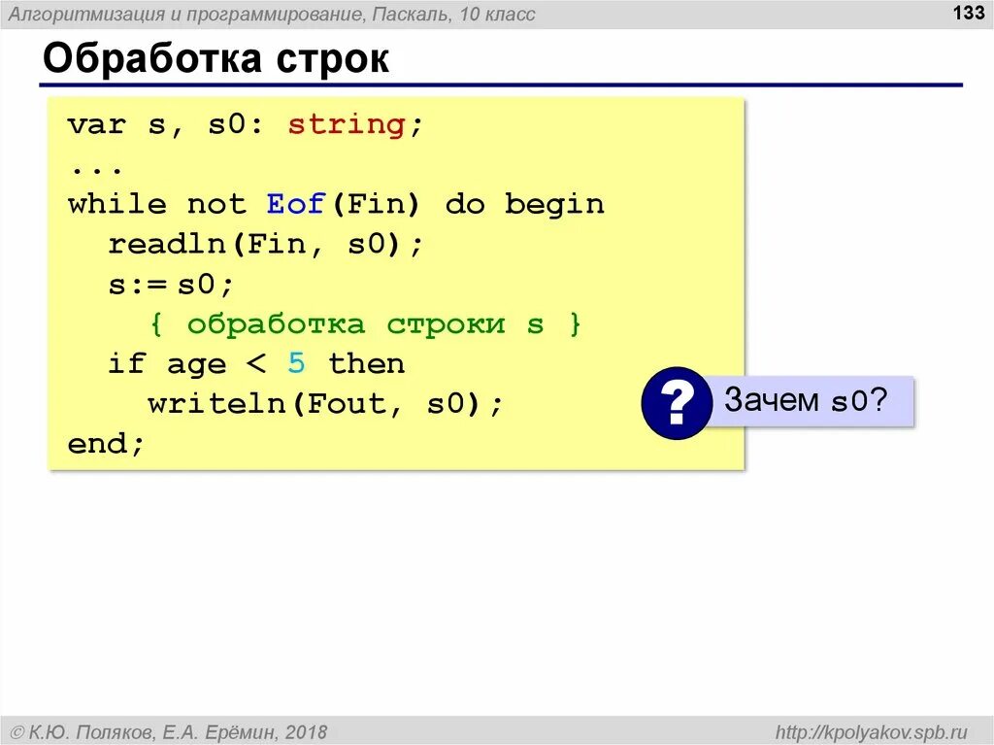Click the blue question mark icon
The height and width of the screenshot is (745, 994).
677,403
